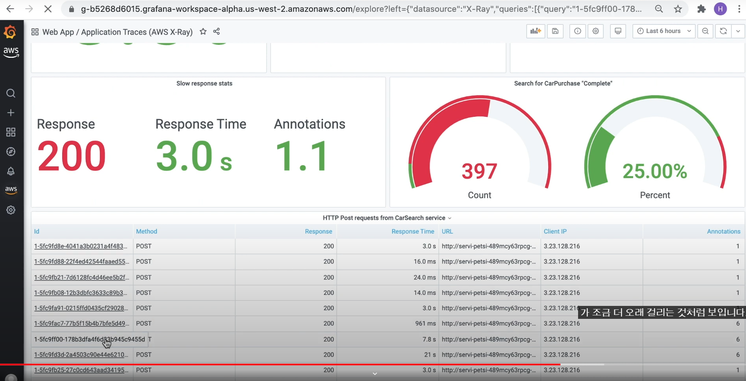The height and width of the screenshot is (381, 746).
Task: Open the Create plus icon in sidebar
Action: 11,113
